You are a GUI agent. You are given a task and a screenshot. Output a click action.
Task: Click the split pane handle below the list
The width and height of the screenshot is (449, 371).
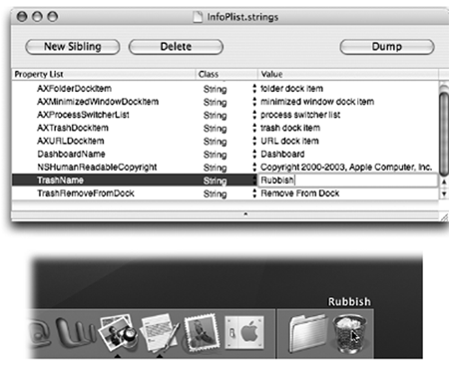pyautogui.click(x=245, y=214)
